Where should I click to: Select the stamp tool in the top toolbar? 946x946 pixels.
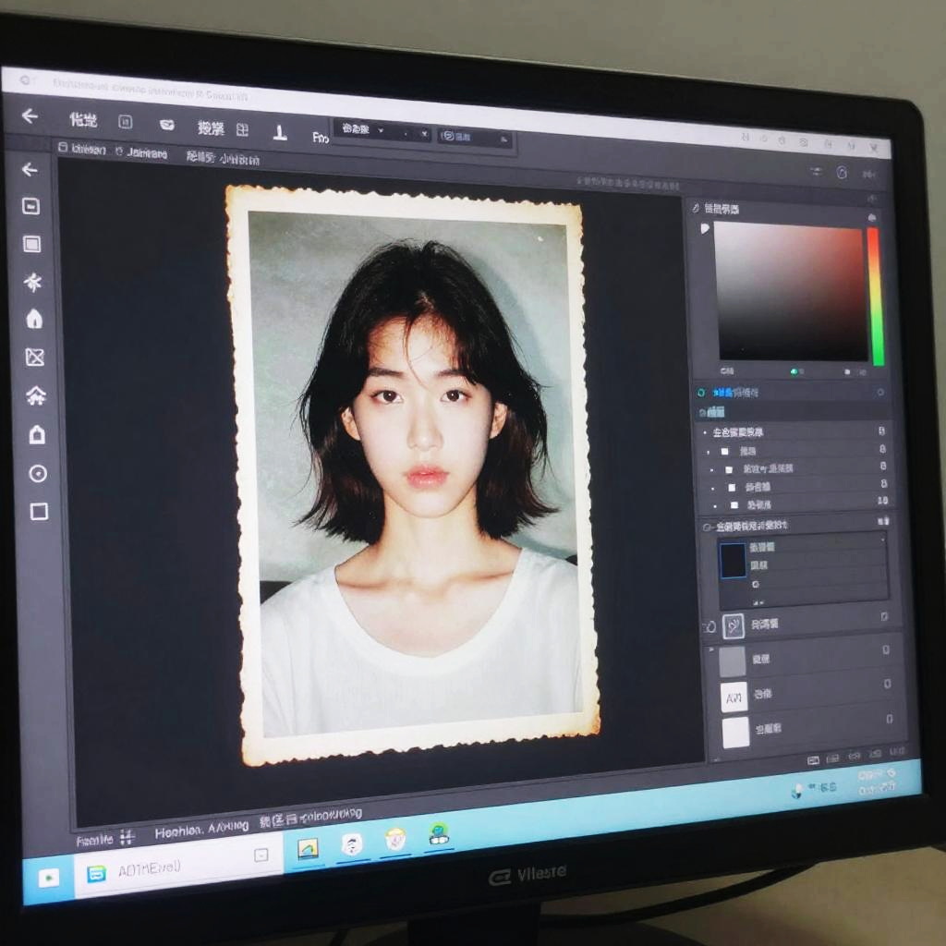click(280, 131)
